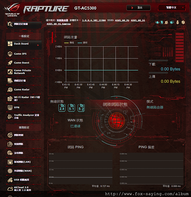Select the 5-1 wireless band icon
The image size is (191, 197).
point(71,108)
